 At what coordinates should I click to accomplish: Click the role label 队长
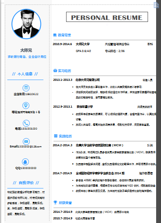click(150, 145)
